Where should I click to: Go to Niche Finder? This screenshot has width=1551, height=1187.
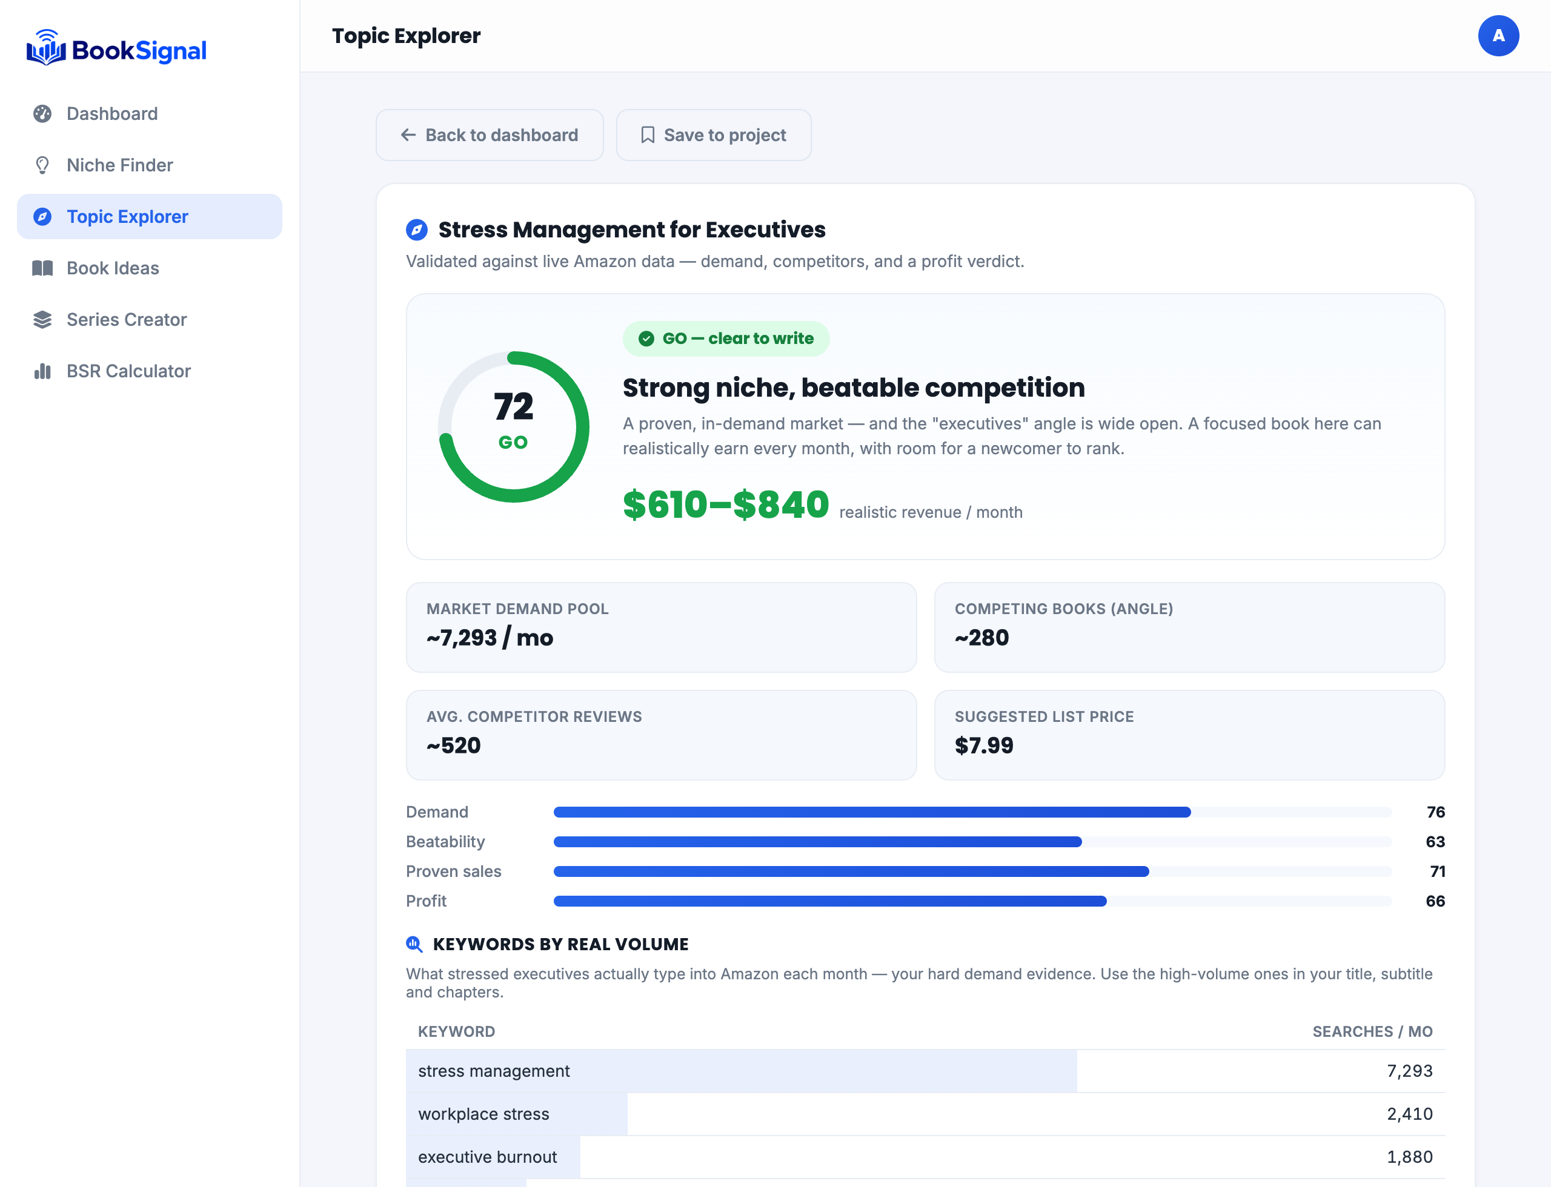pyautogui.click(x=149, y=165)
